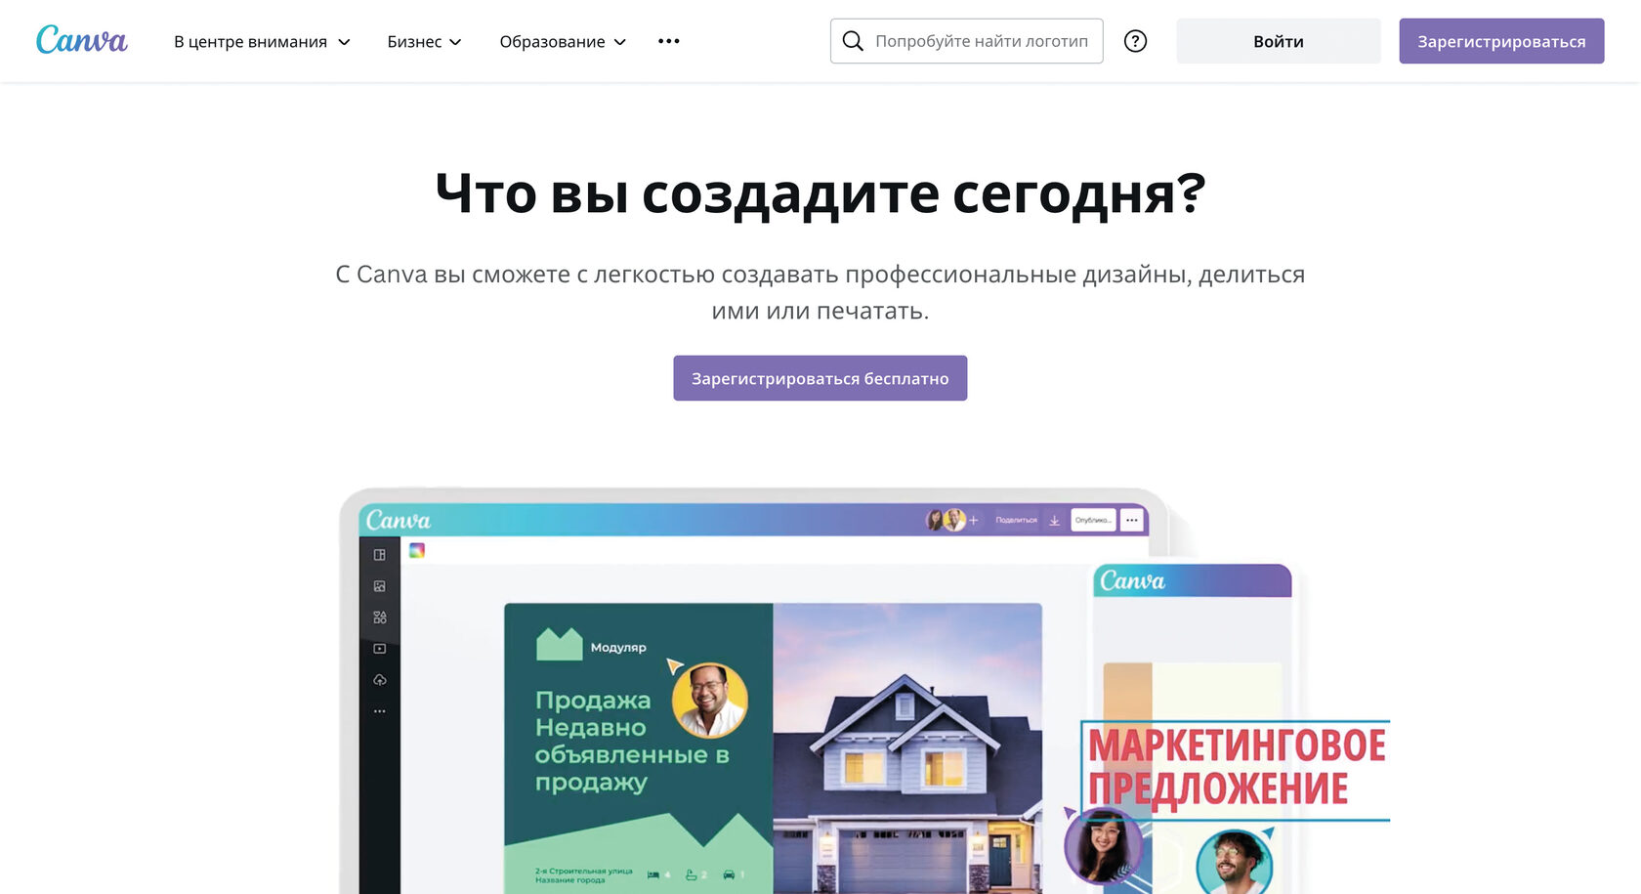This screenshot has height=894, width=1641.
Task: Click the address «2-я Строительная улица»
Action: [x=583, y=871]
